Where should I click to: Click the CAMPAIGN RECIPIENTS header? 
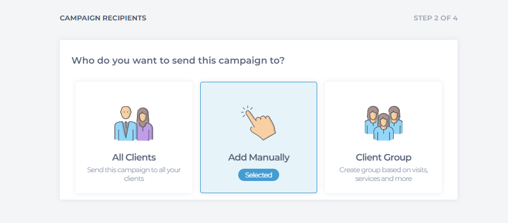[x=103, y=18]
